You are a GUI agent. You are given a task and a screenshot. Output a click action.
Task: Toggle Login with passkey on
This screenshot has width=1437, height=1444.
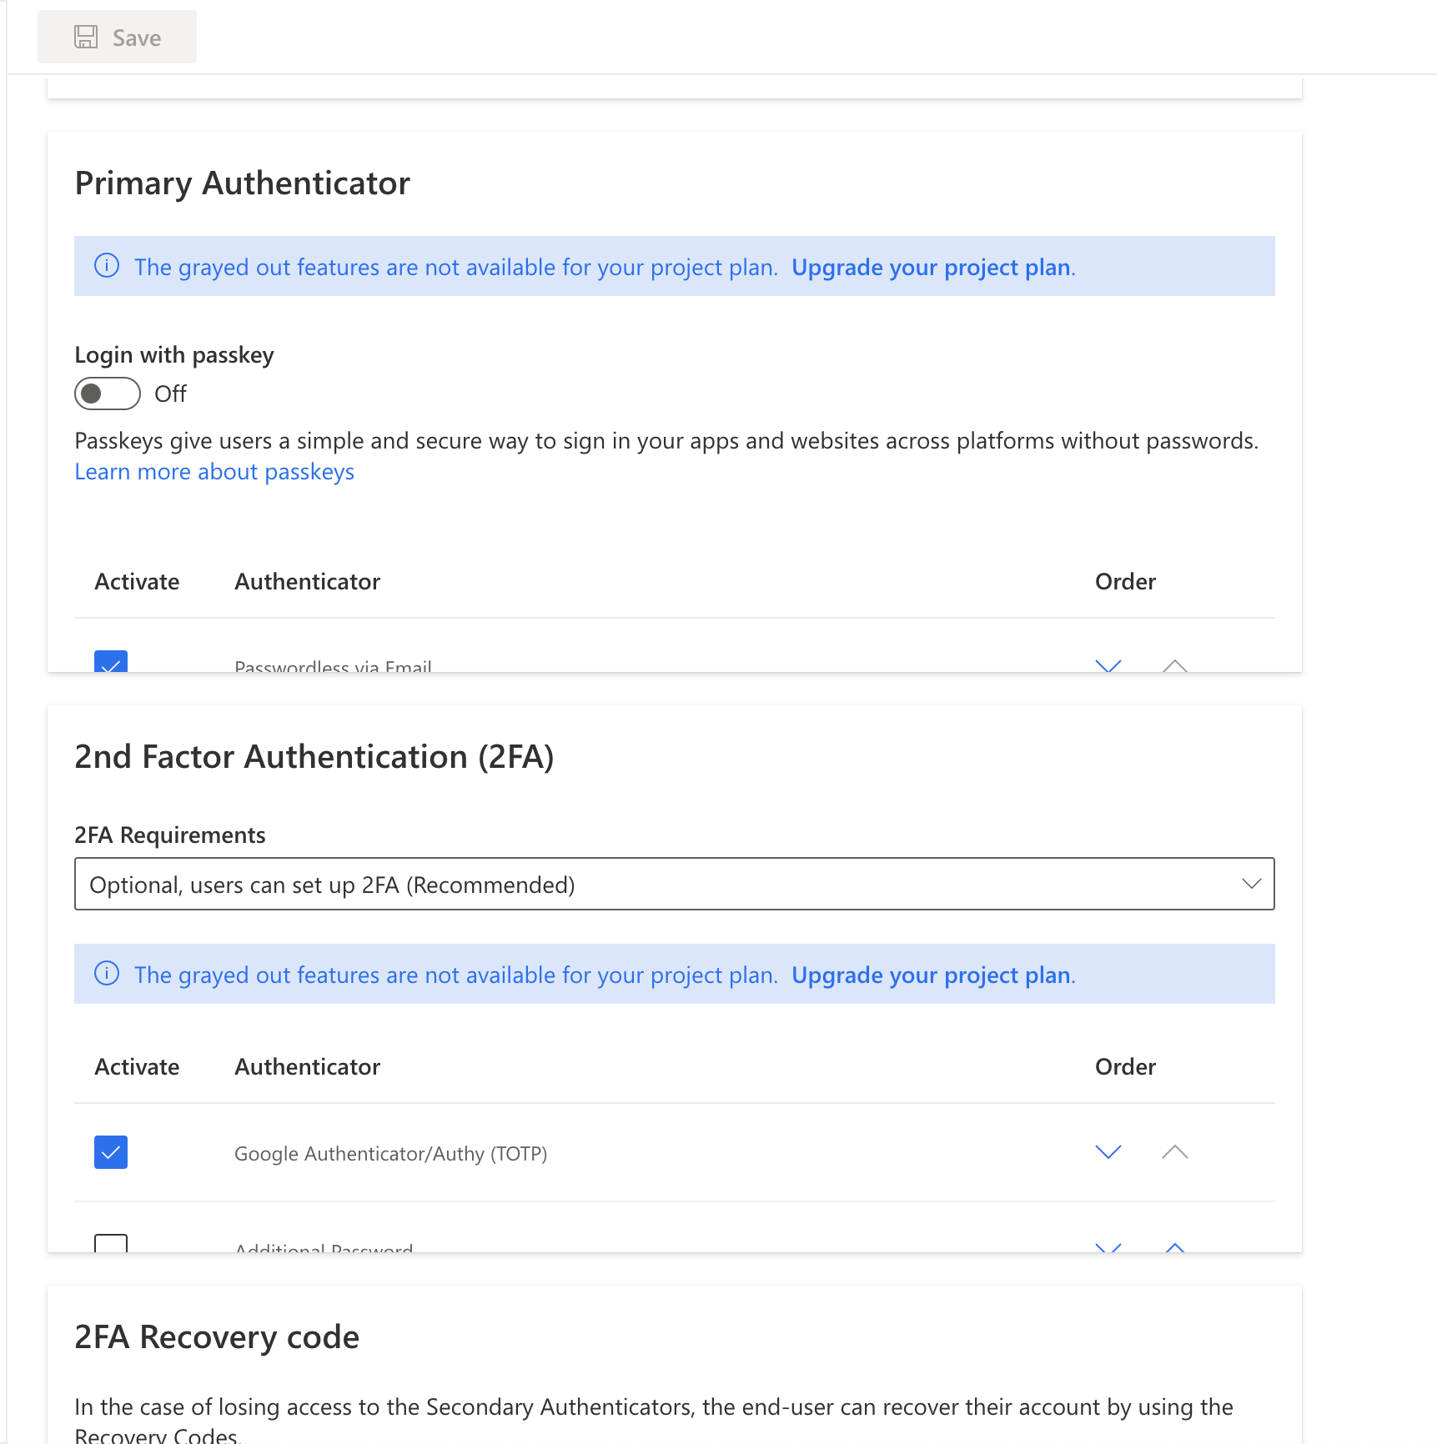click(x=107, y=393)
